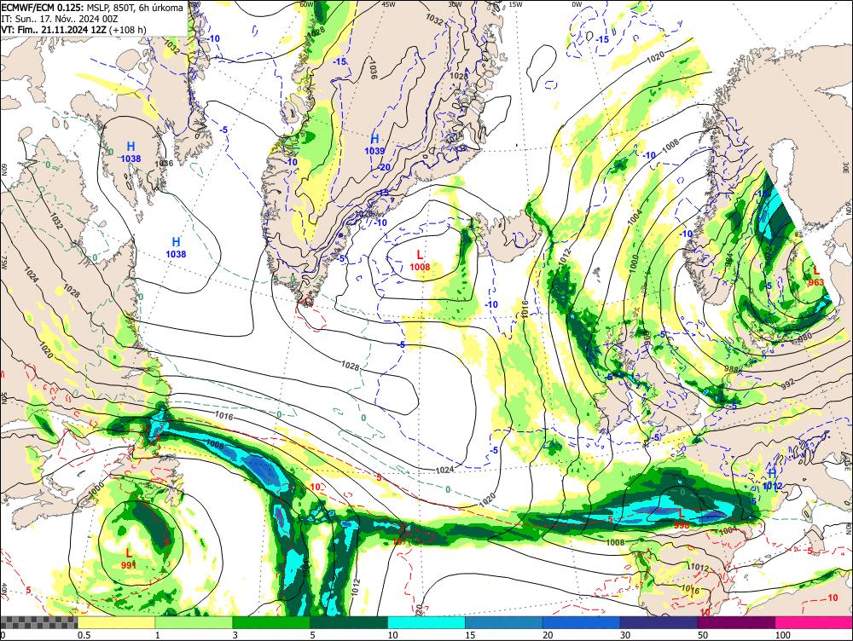The height and width of the screenshot is (641, 853).
Task: Click the steel blue 15–20 legend band
Action: click(x=504, y=622)
